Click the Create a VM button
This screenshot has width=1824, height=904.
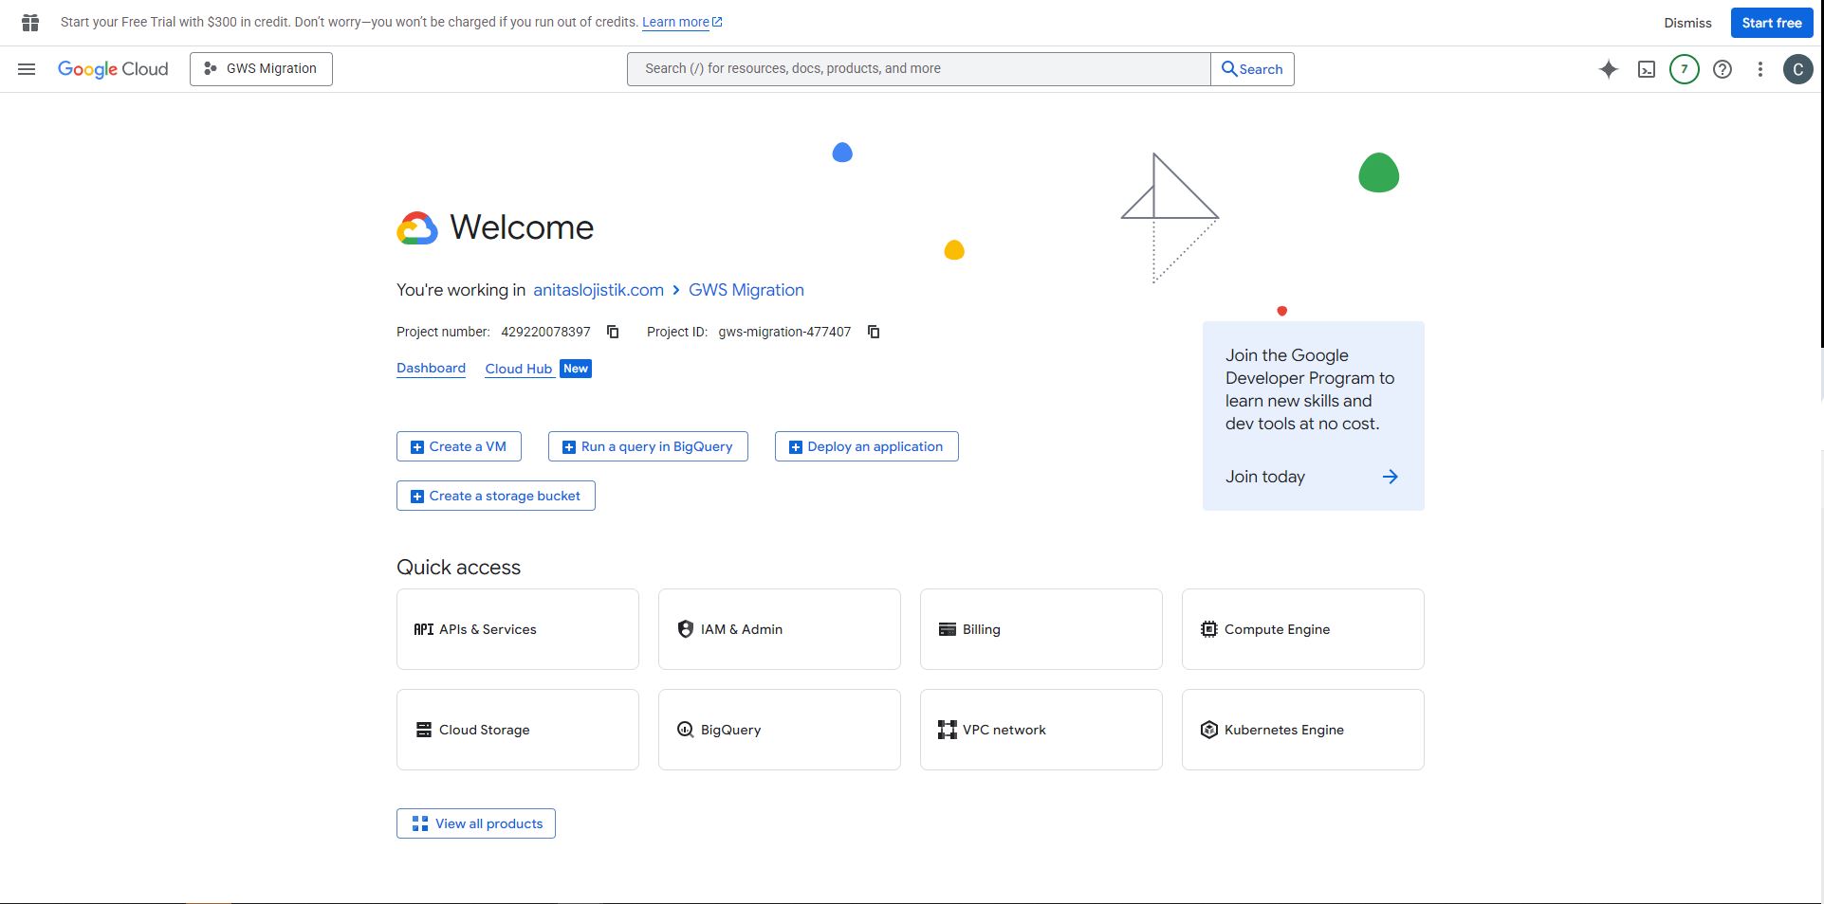point(459,446)
